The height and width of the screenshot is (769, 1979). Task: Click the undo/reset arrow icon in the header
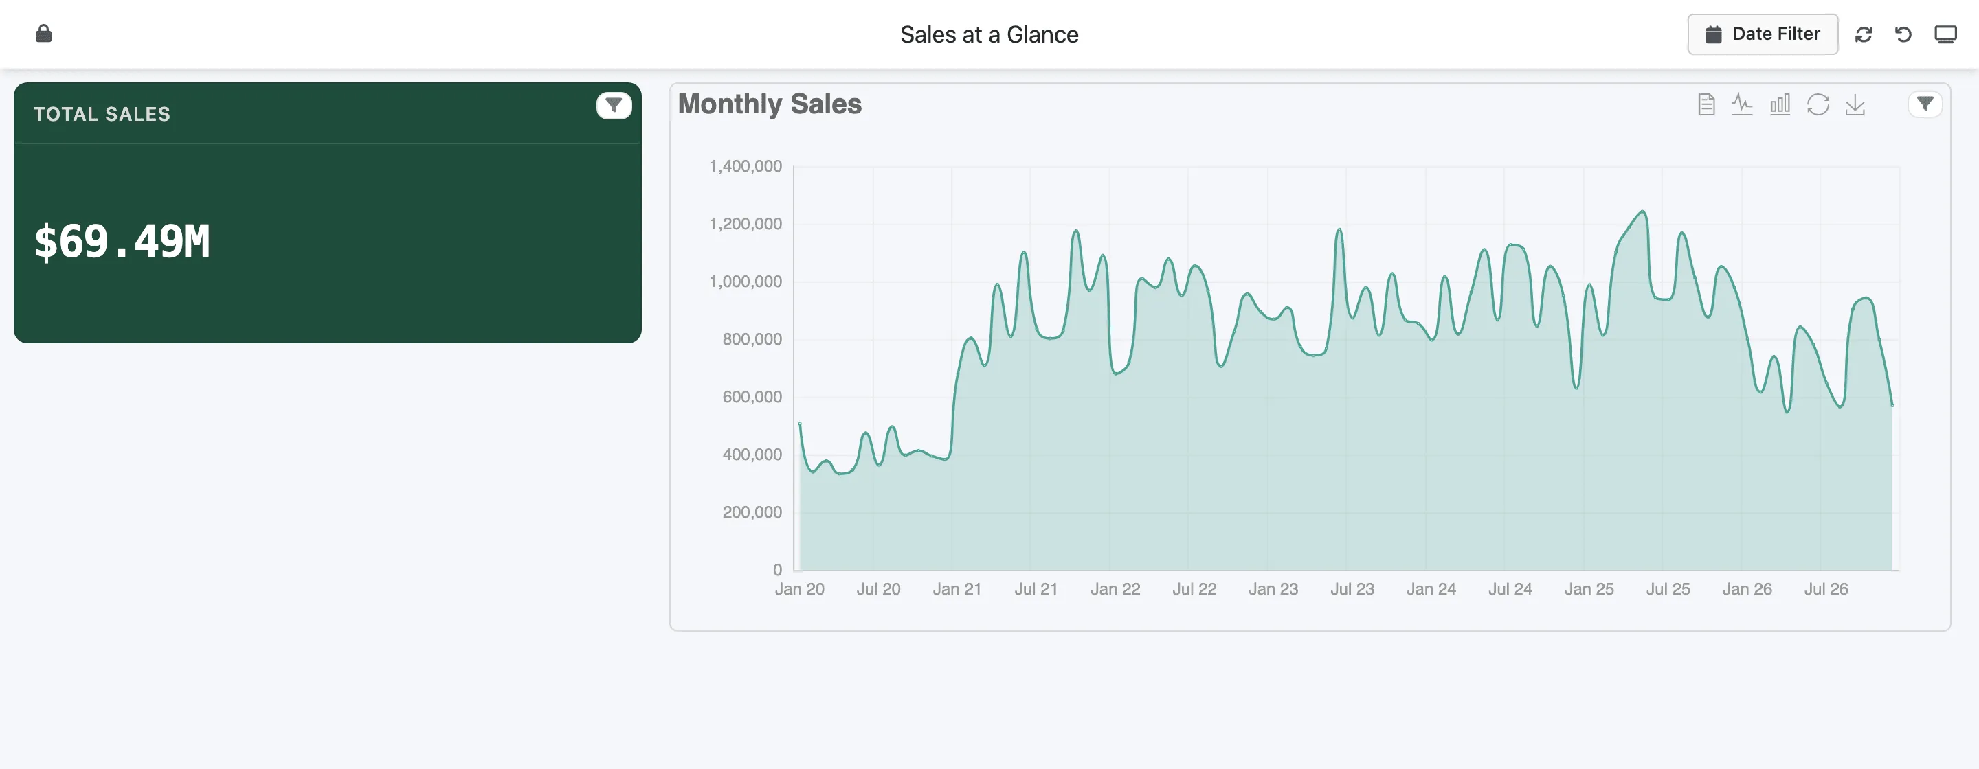(1903, 34)
